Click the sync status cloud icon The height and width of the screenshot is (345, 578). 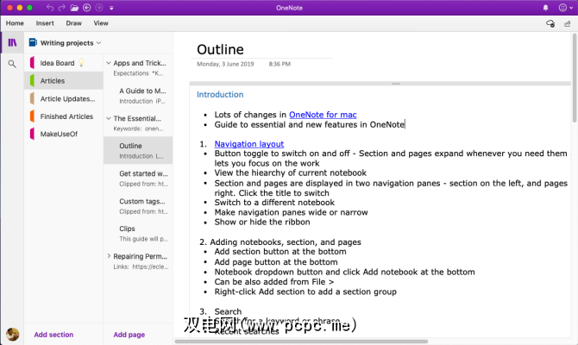tap(550, 23)
